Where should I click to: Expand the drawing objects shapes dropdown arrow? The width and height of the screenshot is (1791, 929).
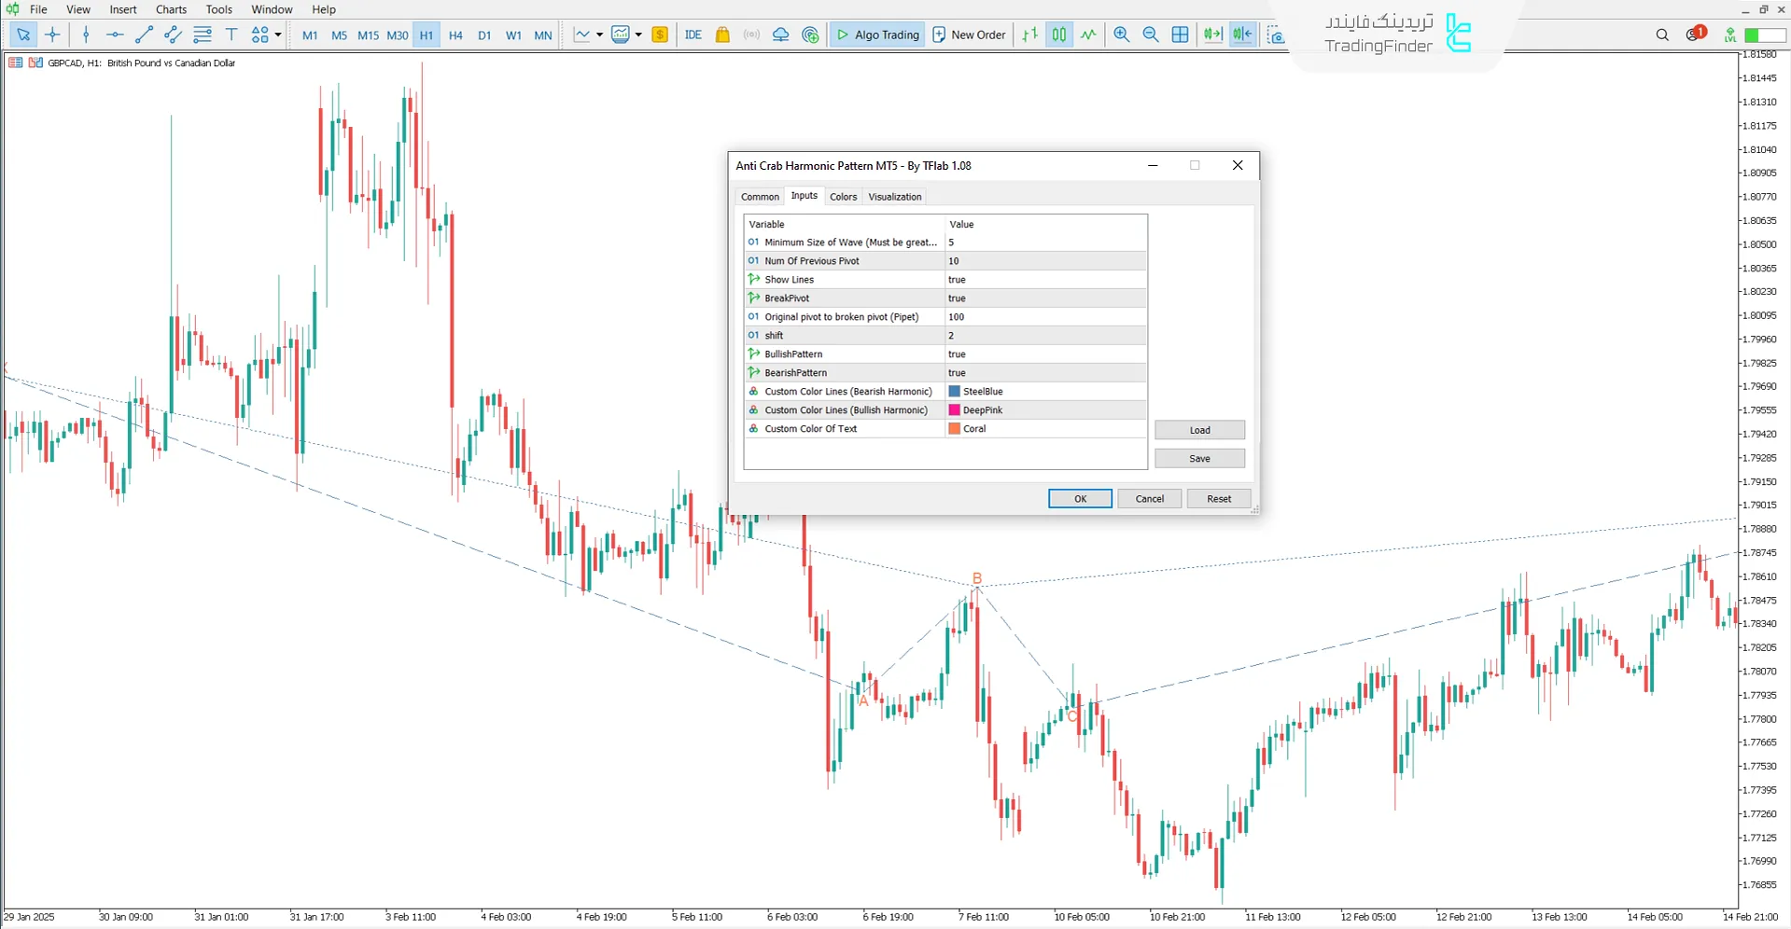pos(278,35)
